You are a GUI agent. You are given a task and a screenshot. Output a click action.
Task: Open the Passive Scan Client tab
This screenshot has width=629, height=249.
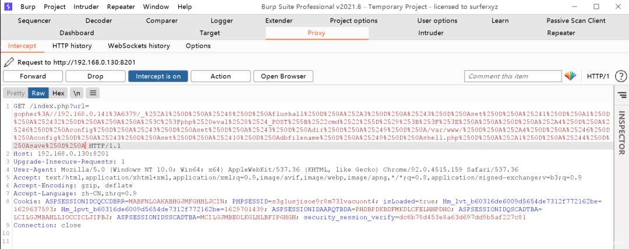click(575, 20)
